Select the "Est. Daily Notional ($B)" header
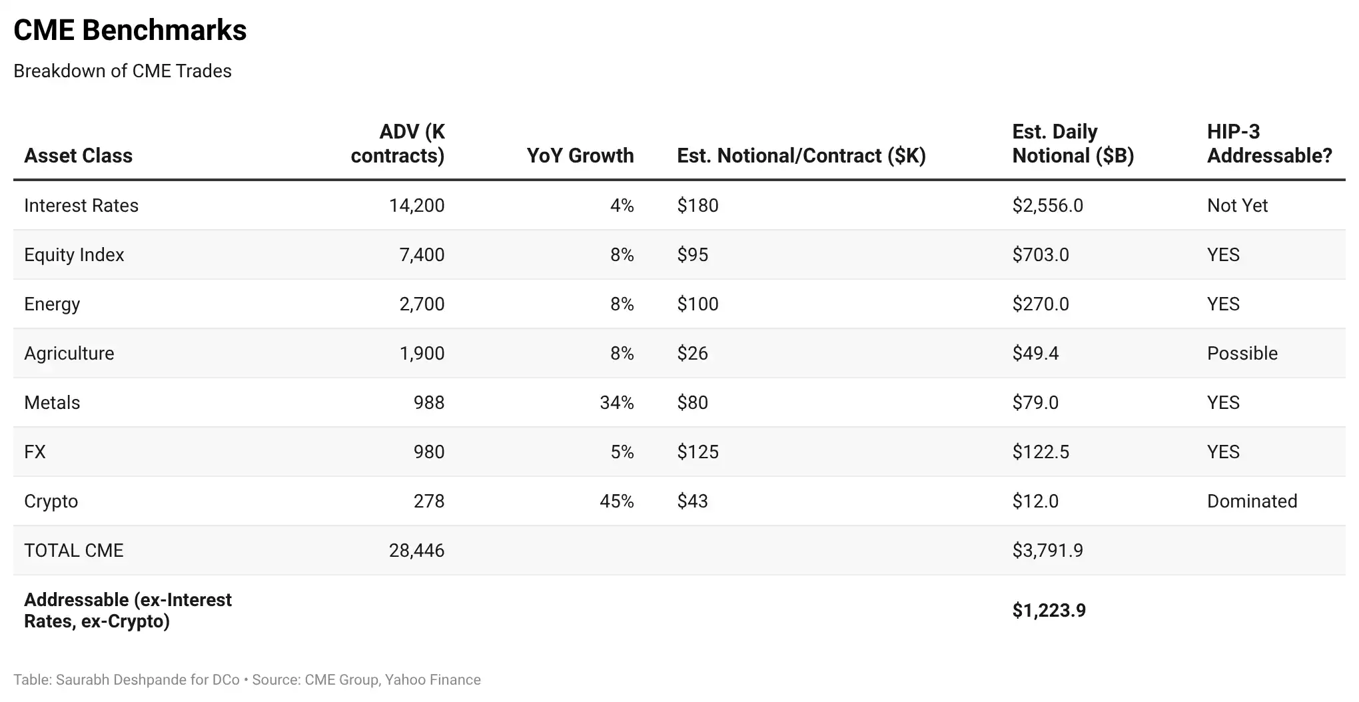The width and height of the screenshot is (1359, 702). [x=1073, y=144]
